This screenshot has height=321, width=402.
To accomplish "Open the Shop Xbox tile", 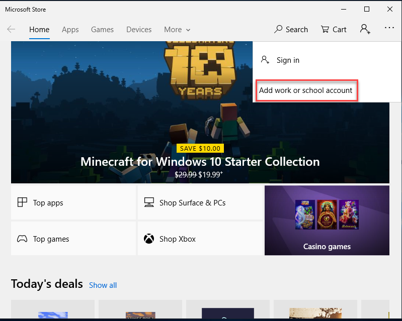I will tap(200, 239).
